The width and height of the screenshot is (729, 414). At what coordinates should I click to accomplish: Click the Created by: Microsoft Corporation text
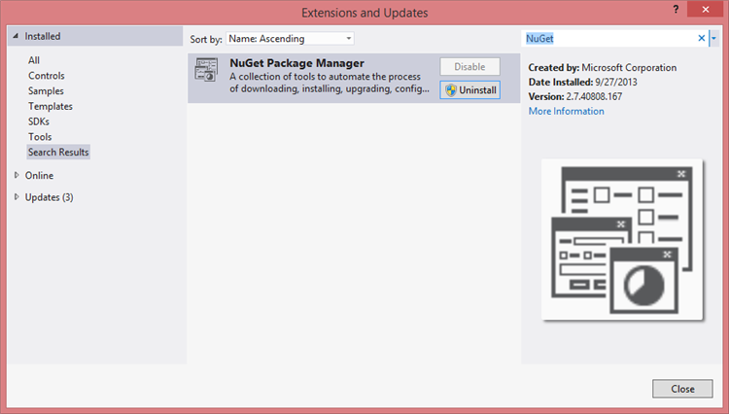pyautogui.click(x=602, y=68)
